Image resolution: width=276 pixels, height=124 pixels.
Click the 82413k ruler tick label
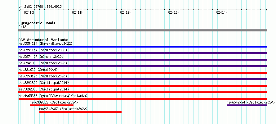[174, 12]
